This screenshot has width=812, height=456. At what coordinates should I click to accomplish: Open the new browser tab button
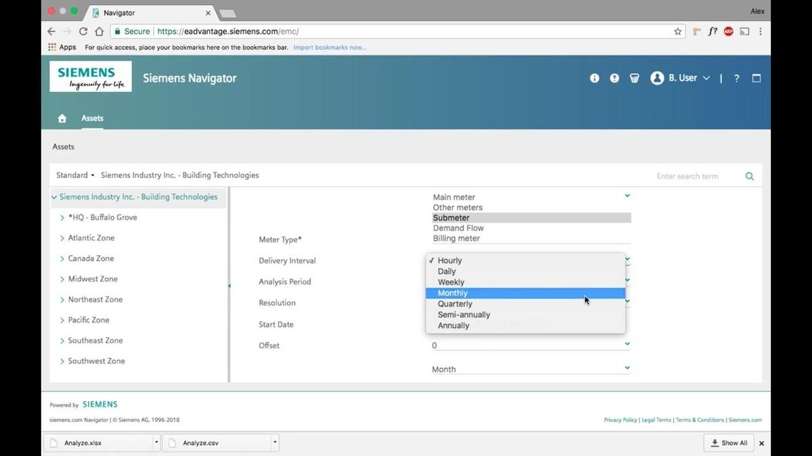coord(227,14)
